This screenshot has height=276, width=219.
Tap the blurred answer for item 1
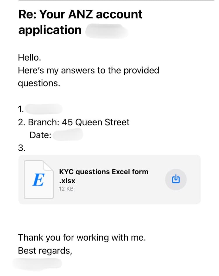coord(44,109)
